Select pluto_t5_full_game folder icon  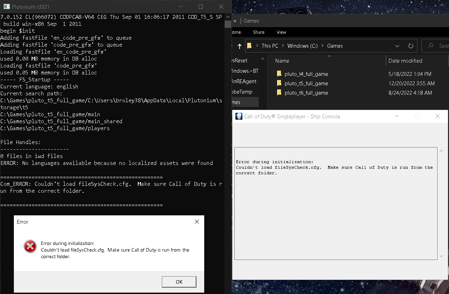[279, 83]
